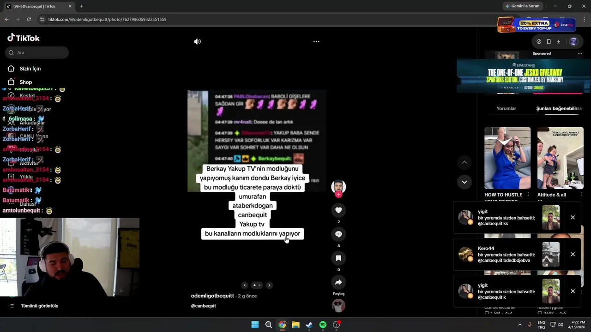
Task: Open the profile avatar in the top pill
Action: click(x=573, y=41)
